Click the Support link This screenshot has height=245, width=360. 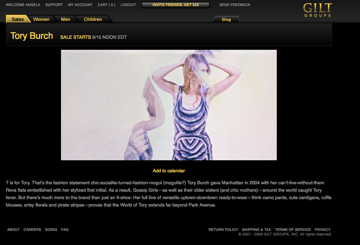point(54,5)
